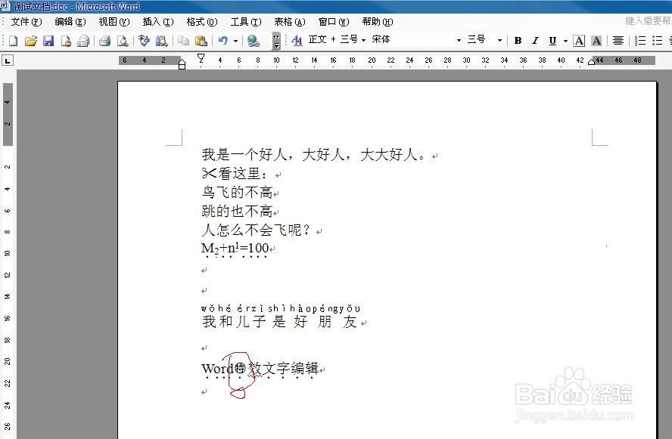The height and width of the screenshot is (439, 672).
Task: Open the 宋体 font name dropdown
Action: click(459, 41)
